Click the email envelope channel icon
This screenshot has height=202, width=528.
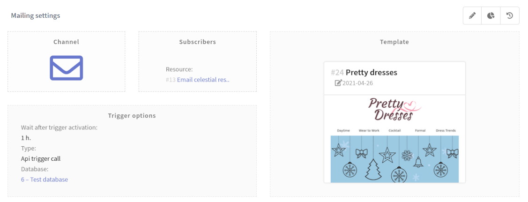pyautogui.click(x=67, y=68)
